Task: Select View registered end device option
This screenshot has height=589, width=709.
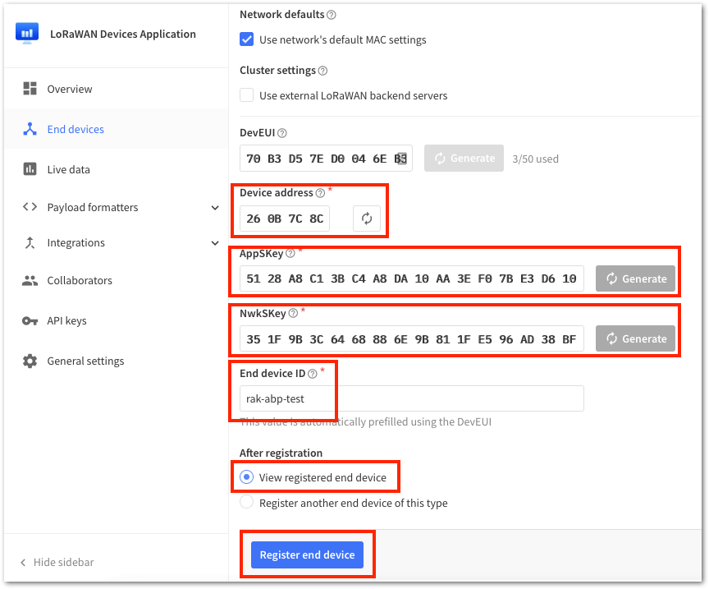Action: point(246,477)
